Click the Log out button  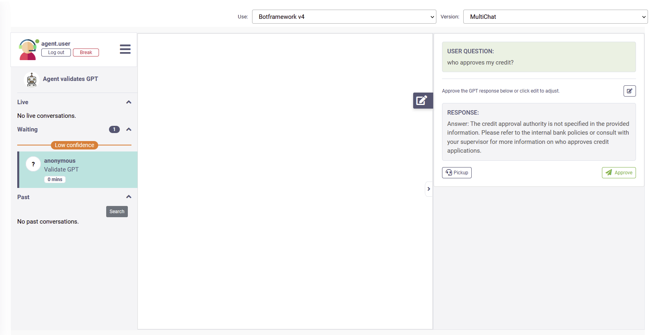(x=56, y=52)
